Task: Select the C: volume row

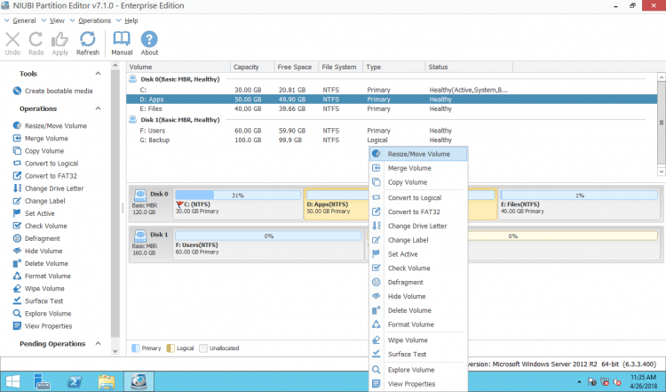Action: [x=392, y=90]
